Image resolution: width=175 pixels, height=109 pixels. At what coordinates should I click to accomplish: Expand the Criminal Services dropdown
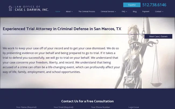108,12
